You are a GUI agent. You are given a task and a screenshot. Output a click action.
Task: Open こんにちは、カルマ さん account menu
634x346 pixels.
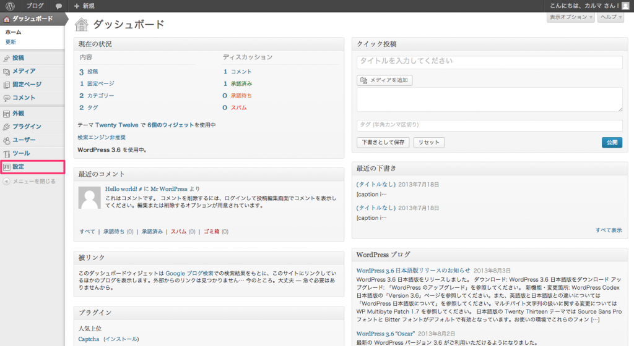pyautogui.click(x=589, y=6)
